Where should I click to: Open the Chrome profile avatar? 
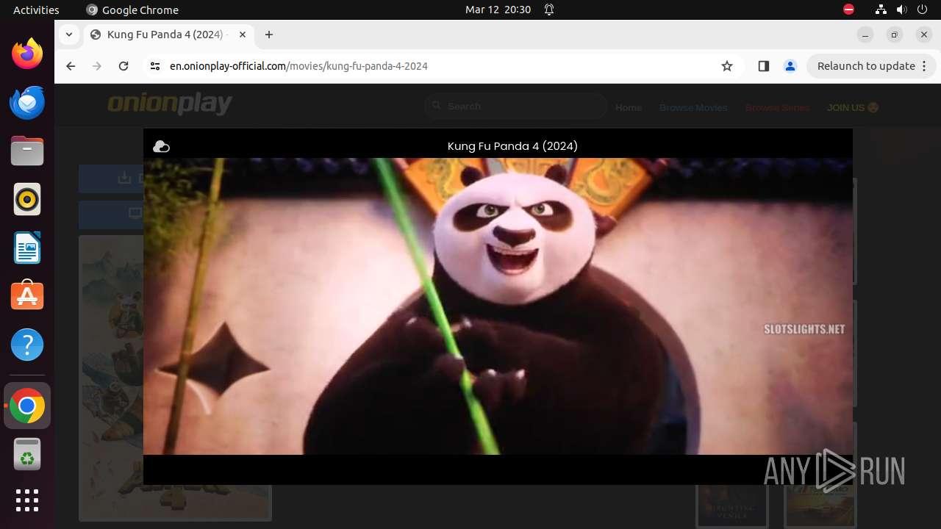(x=790, y=66)
